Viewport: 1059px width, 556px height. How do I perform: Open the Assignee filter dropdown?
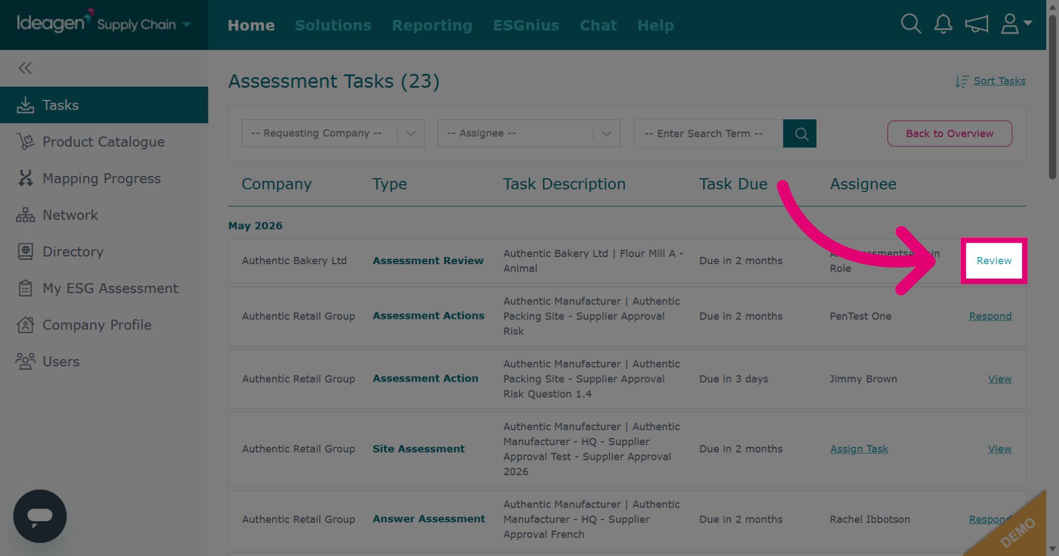(x=529, y=133)
